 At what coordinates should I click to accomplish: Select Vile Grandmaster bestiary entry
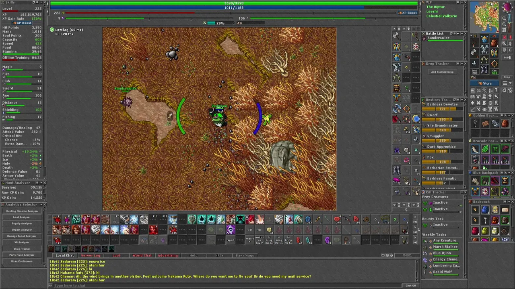pyautogui.click(x=442, y=128)
